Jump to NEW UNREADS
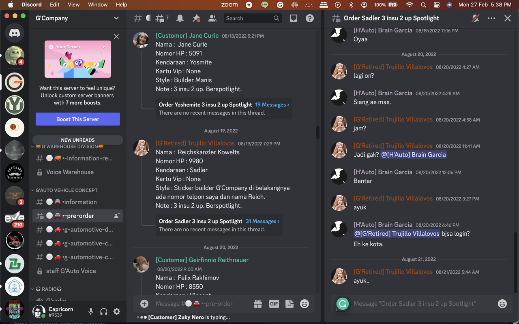Screen dimensions: 519x324 pyautogui.click(x=78, y=140)
